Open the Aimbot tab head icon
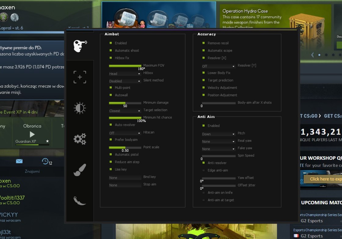 tap(80, 45)
